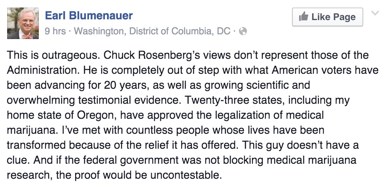385x187 pixels.
Task: Open the Washington, District of Columbia location link
Action: pos(152,31)
